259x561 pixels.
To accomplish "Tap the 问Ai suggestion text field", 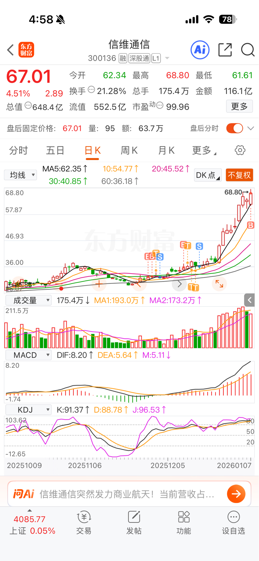I will (x=127, y=494).
